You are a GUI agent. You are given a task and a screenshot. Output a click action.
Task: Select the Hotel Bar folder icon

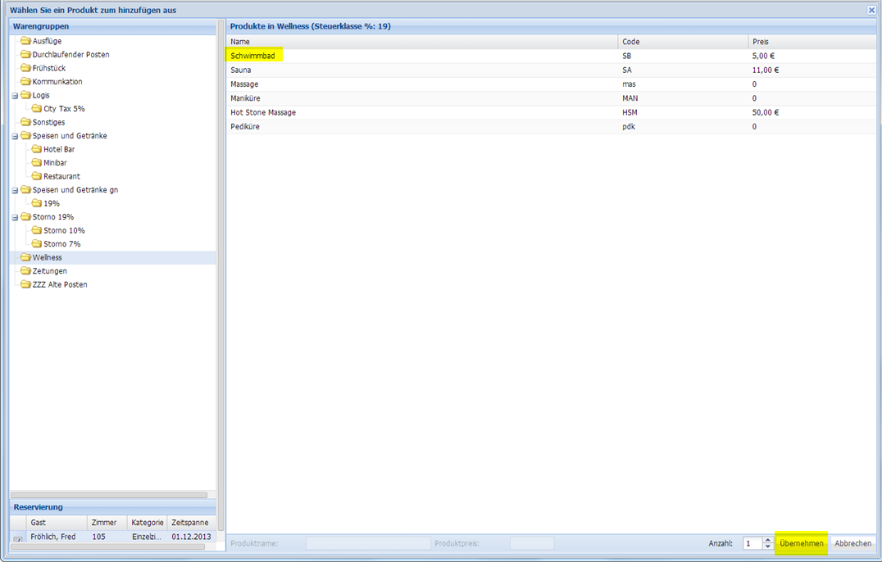pos(37,149)
